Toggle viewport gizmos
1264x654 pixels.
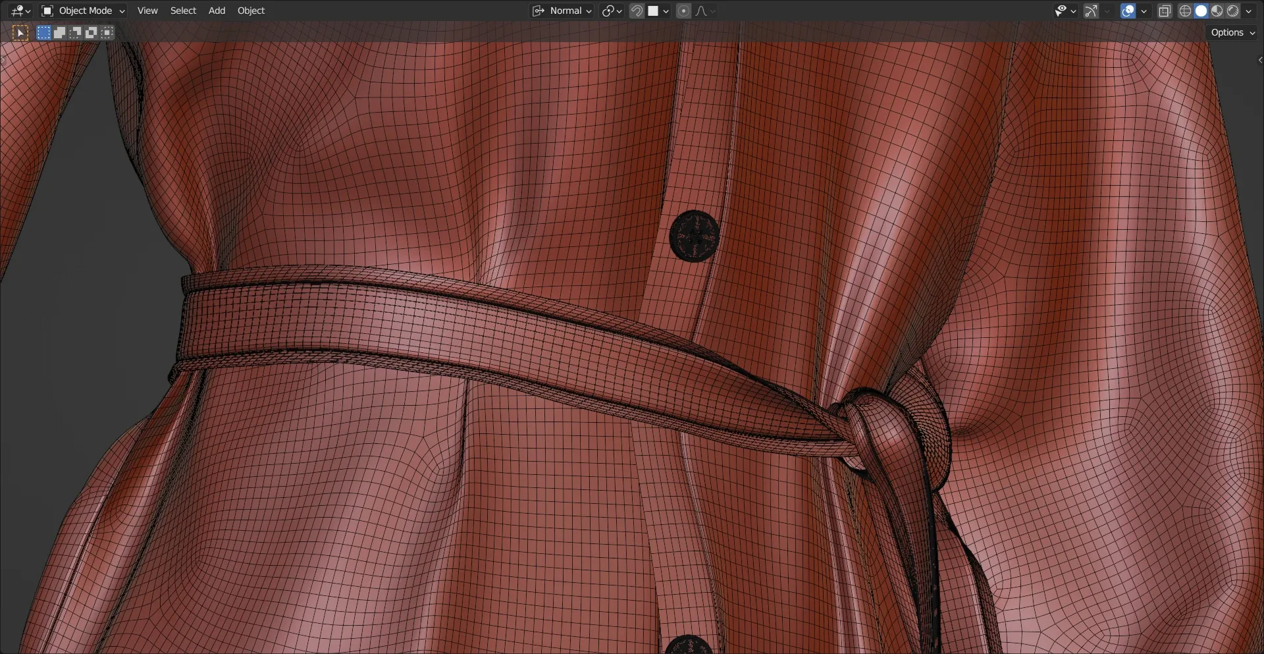(1091, 11)
